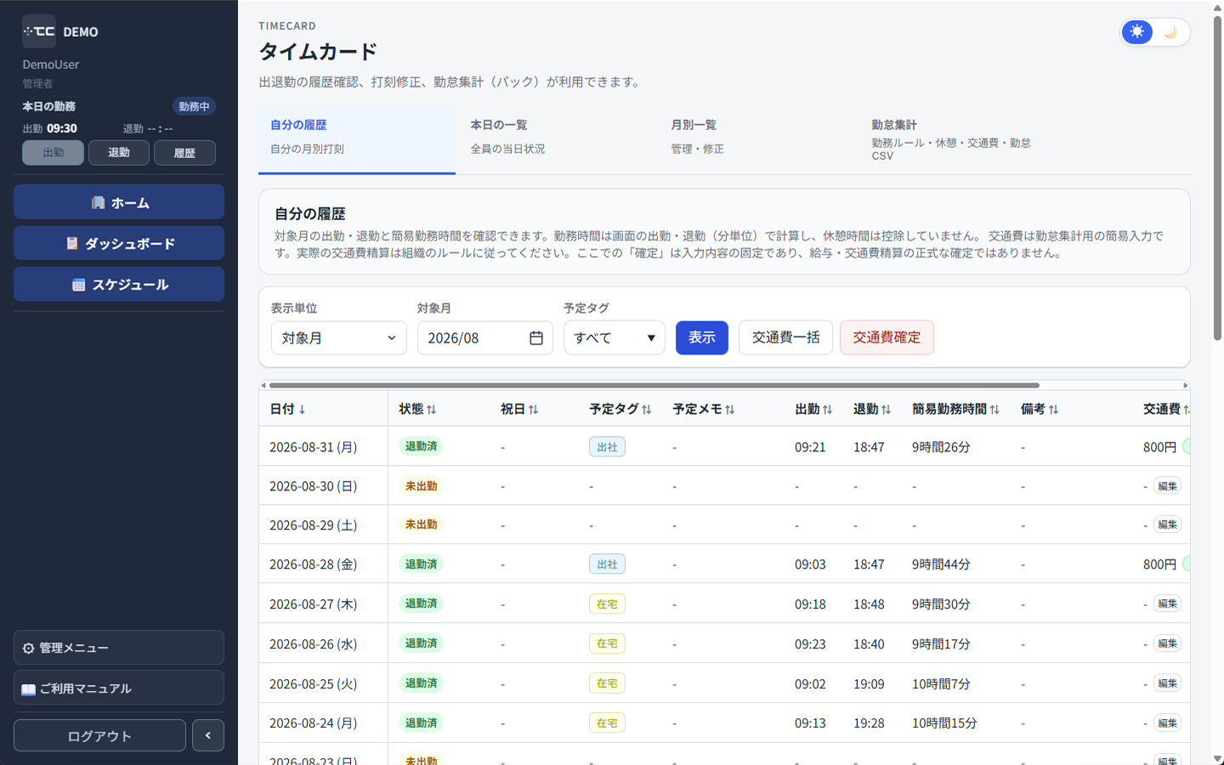This screenshot has height=765, width=1224.
Task: Edit the 2026-08-26 (水) row
Action: 1167,643
